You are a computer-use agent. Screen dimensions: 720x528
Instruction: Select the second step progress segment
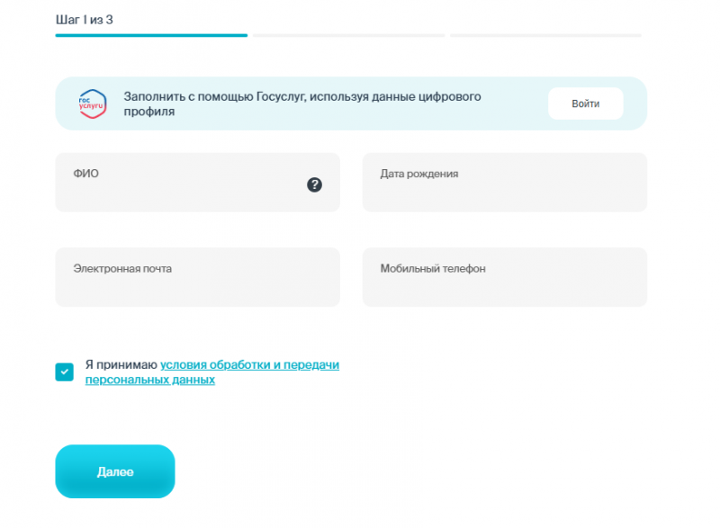[349, 35]
